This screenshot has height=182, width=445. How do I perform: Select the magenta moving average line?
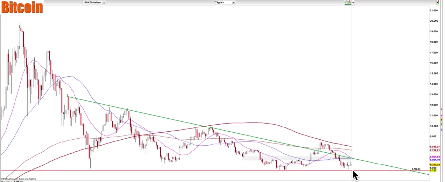[33, 61]
